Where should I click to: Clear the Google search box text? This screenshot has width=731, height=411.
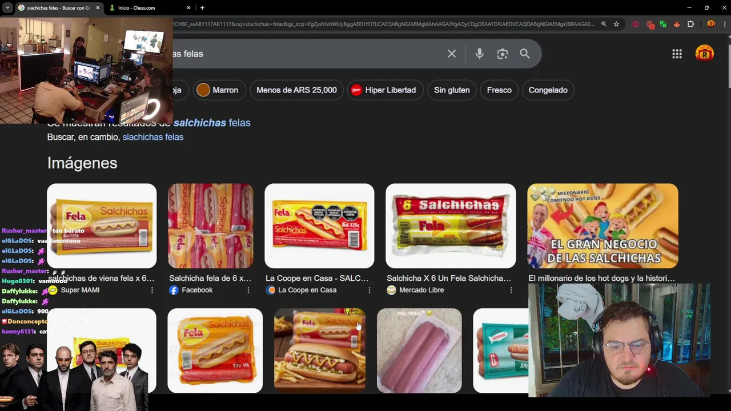(452, 54)
